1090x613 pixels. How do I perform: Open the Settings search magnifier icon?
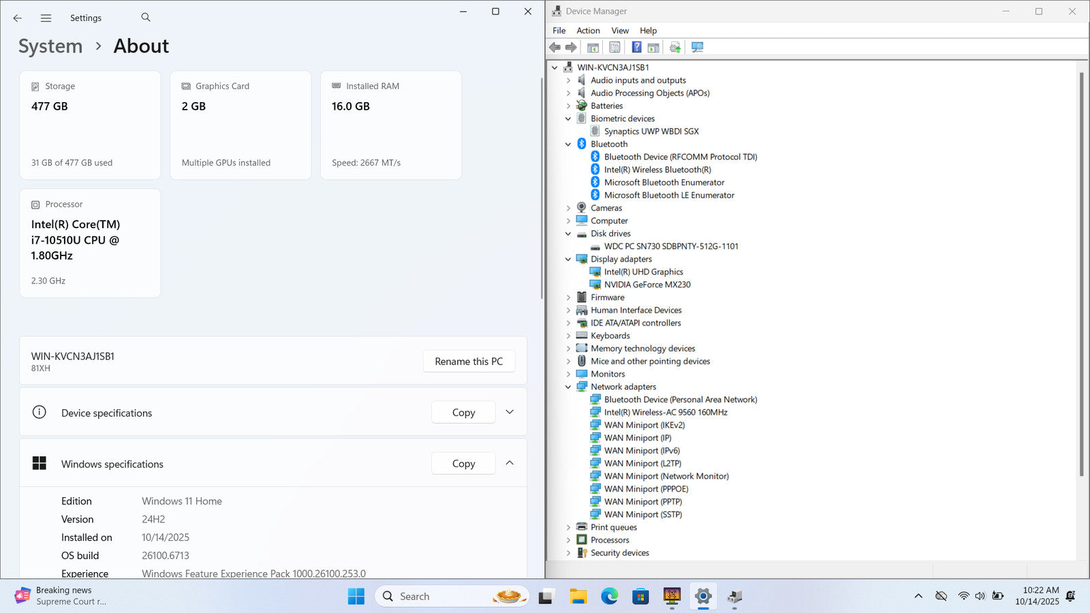(x=146, y=18)
